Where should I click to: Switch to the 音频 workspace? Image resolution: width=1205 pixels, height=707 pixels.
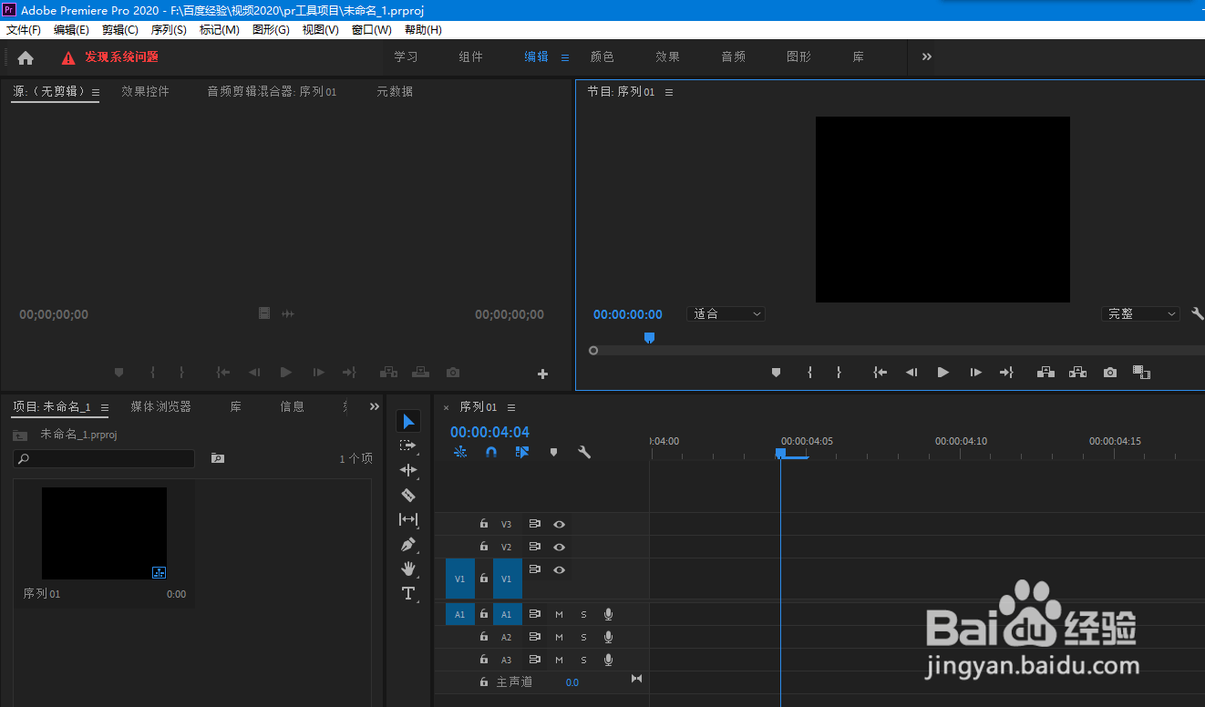click(x=734, y=56)
